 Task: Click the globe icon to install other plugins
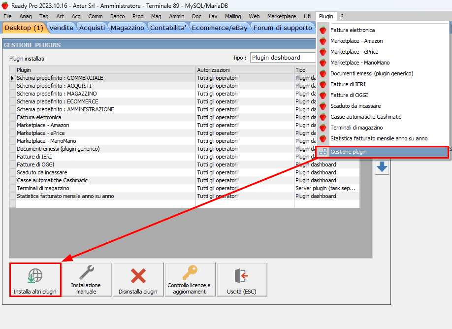[35, 276]
